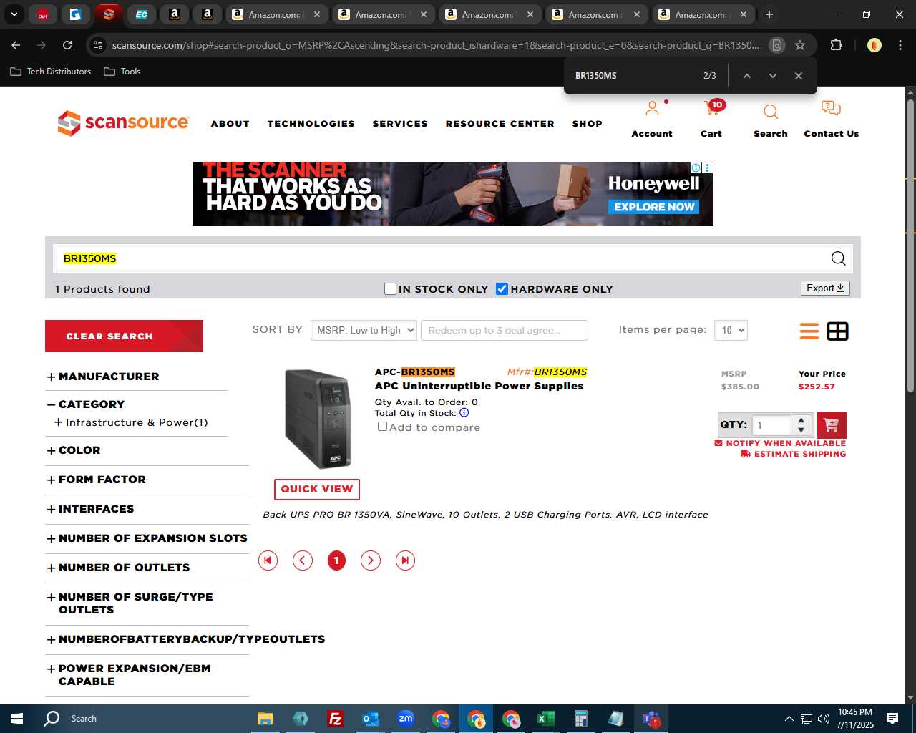Viewport: 916px width, 733px height.
Task: Open the Tech Distributors bookmark folder
Action: (50, 72)
